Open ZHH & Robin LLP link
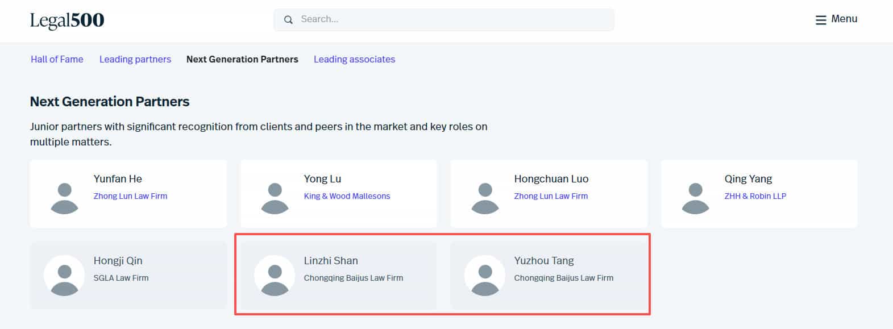This screenshot has width=893, height=329. (x=755, y=196)
